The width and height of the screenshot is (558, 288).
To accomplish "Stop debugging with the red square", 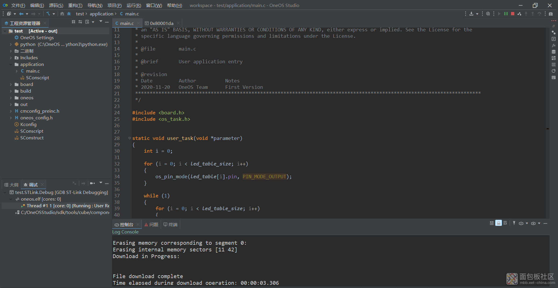I will [x=513, y=14].
